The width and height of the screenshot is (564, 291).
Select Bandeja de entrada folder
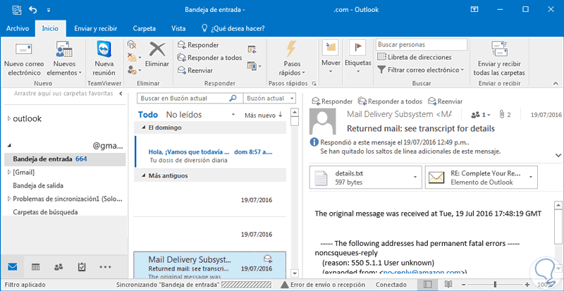[x=65, y=159]
